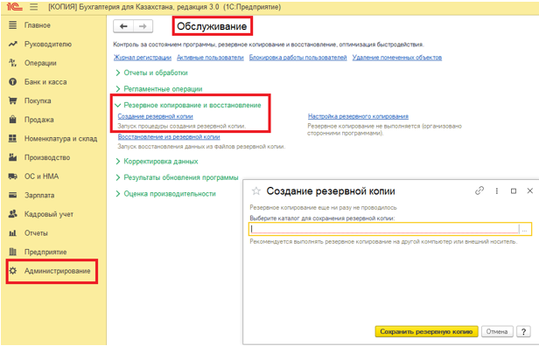
Task: Open Журнал регистрации link
Action: [x=143, y=58]
